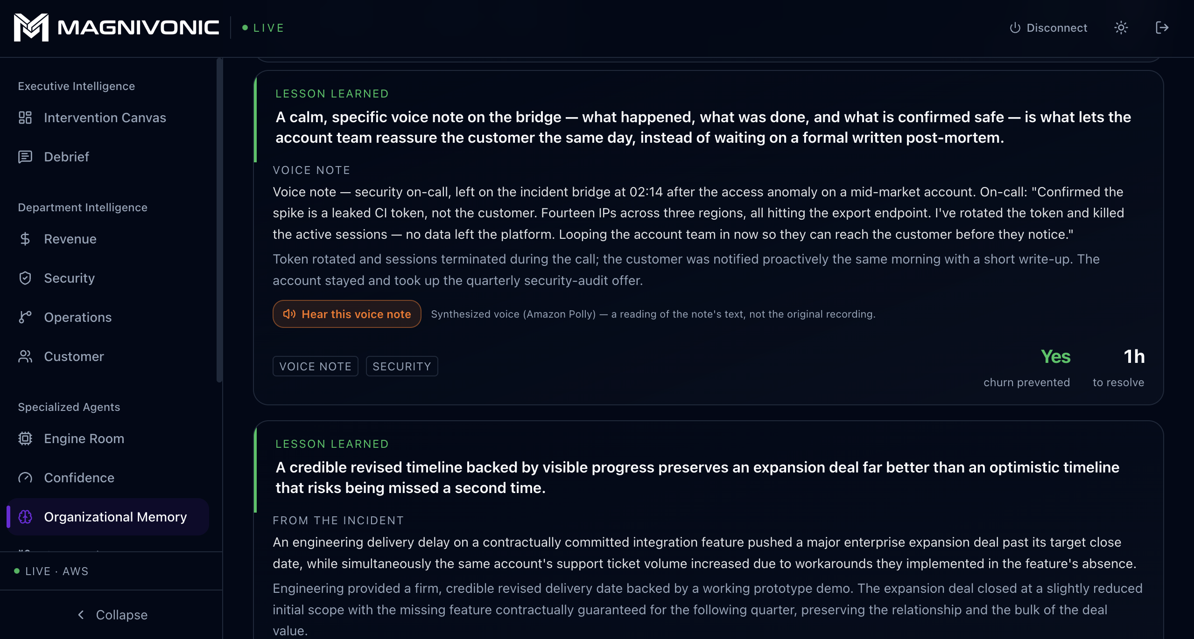Toggle the light/dark theme sun icon
The width and height of the screenshot is (1194, 639).
[1121, 28]
